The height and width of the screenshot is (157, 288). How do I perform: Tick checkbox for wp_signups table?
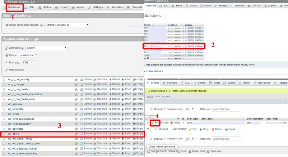tap(4, 104)
